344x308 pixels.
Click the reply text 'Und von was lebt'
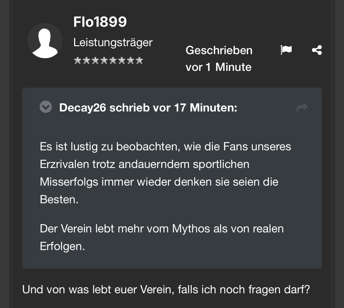pyautogui.click(x=166, y=289)
